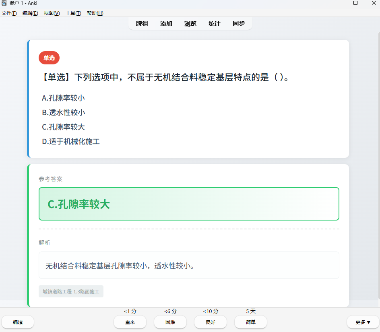Click the vertical scrollbar on the right
Screen dimensions: 380x332
click(x=379, y=166)
